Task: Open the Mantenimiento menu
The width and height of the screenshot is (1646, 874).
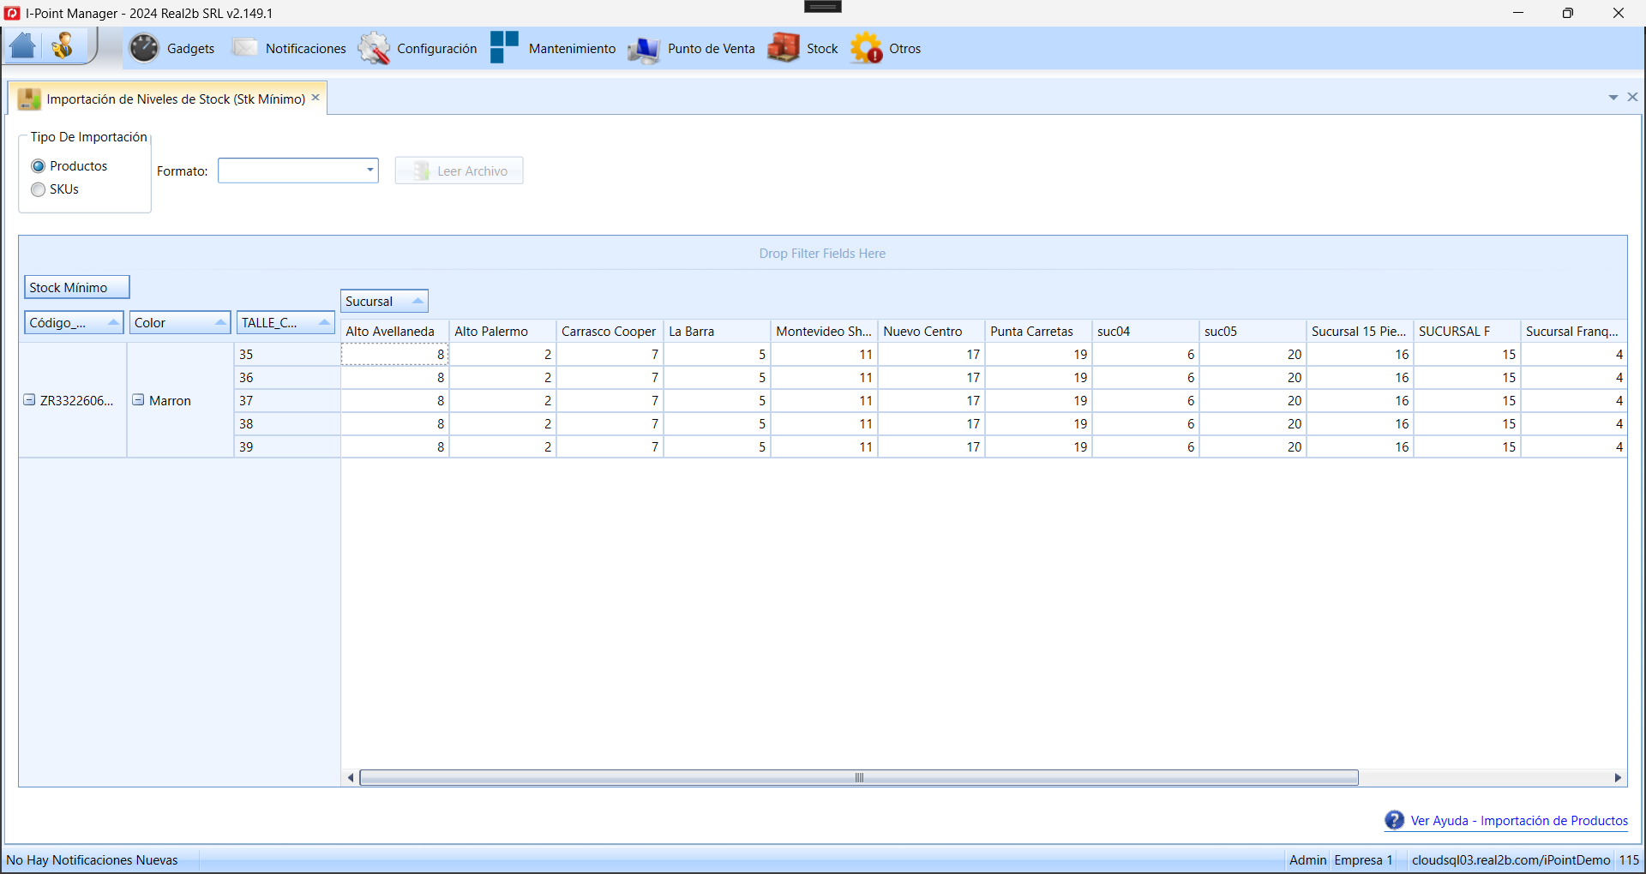Action: [x=572, y=49]
